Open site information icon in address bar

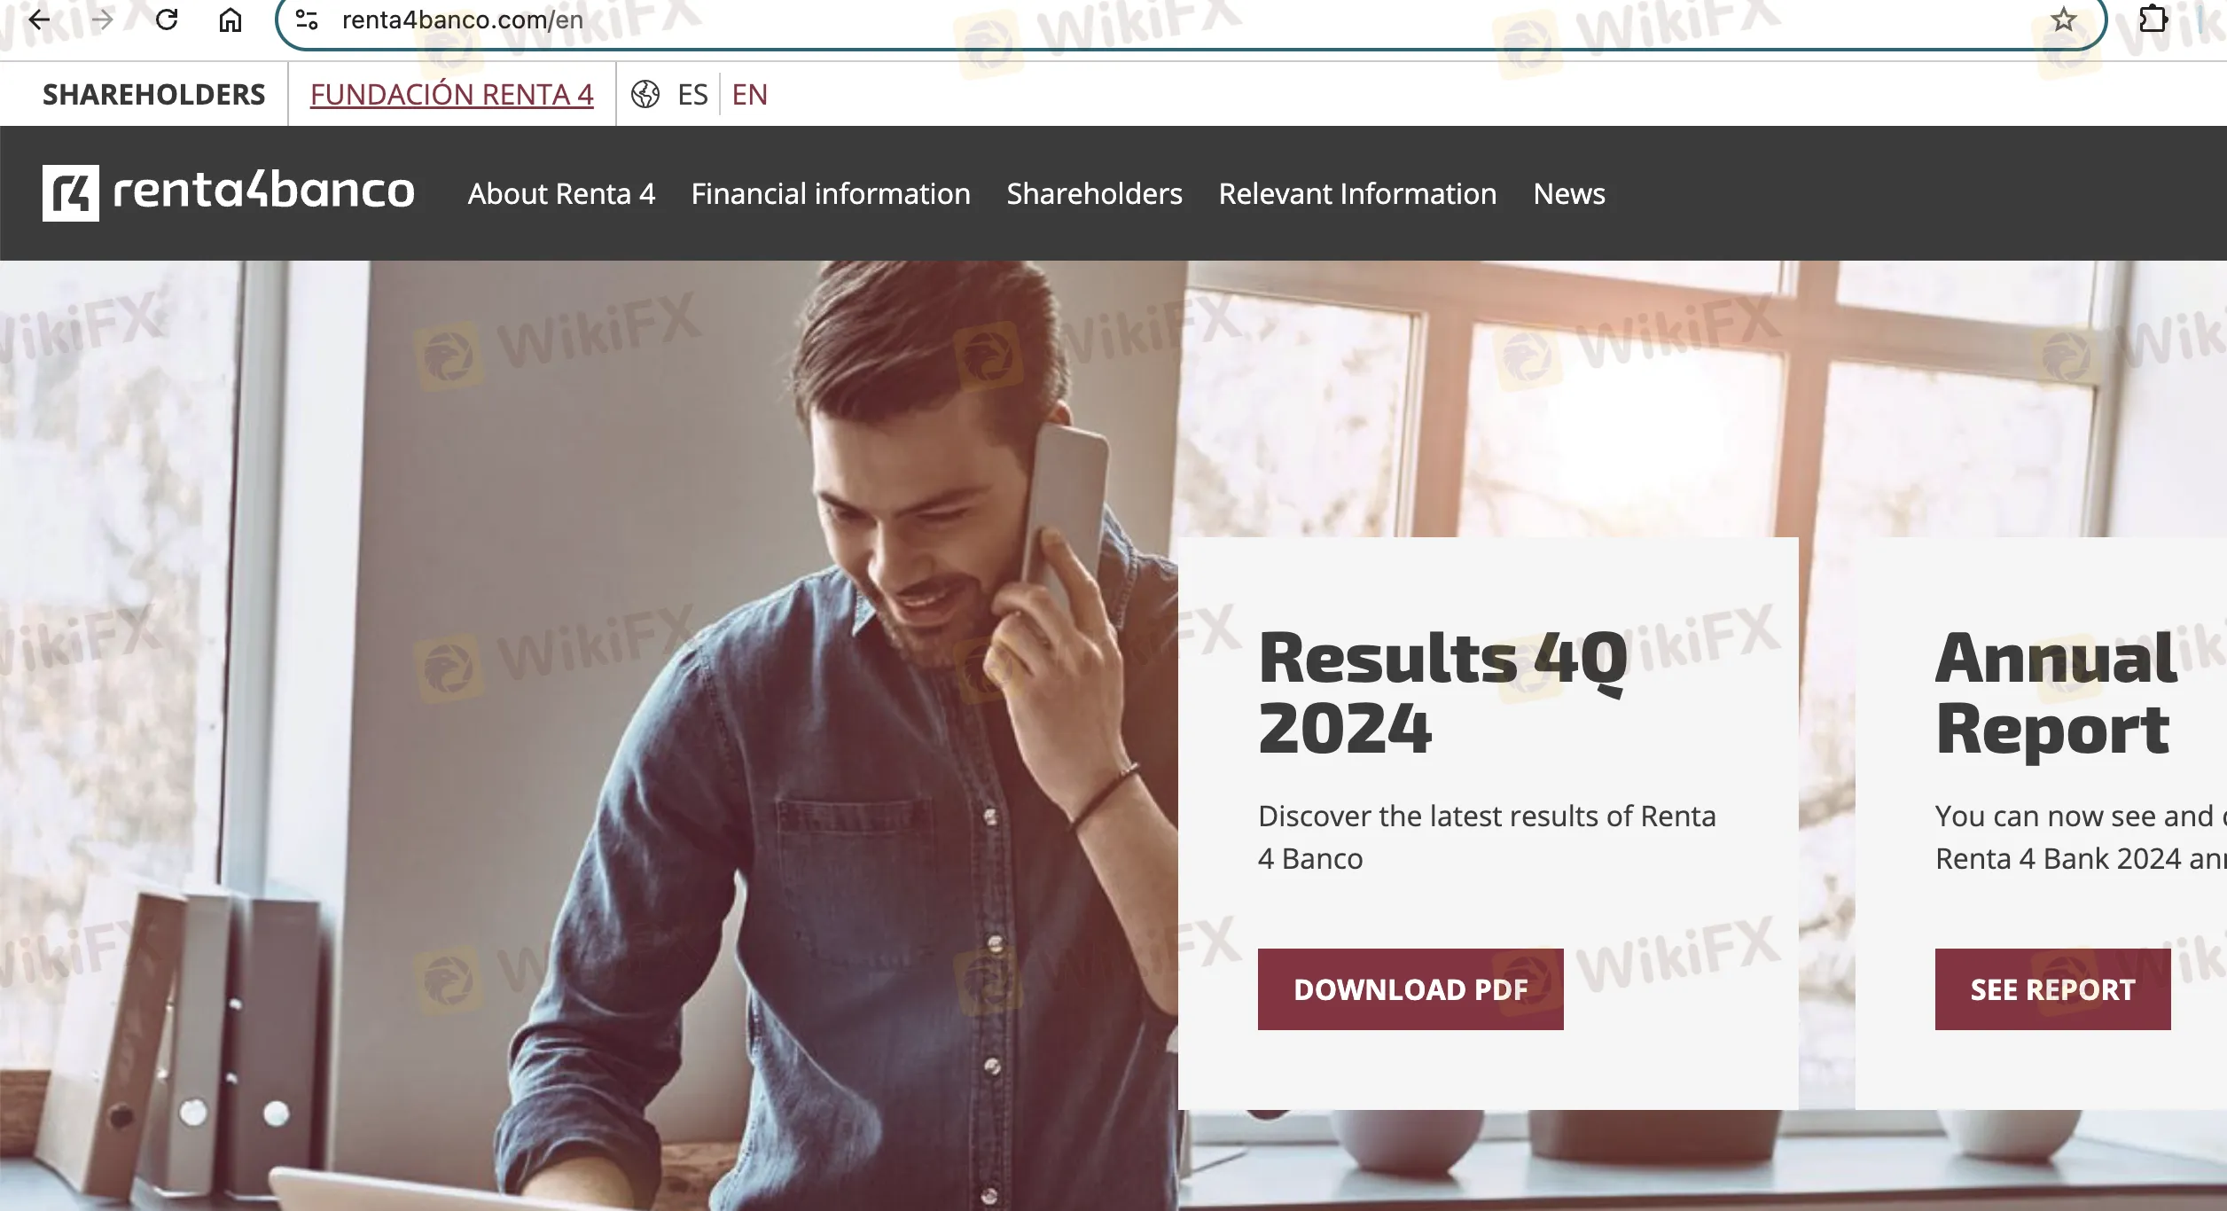(x=307, y=19)
